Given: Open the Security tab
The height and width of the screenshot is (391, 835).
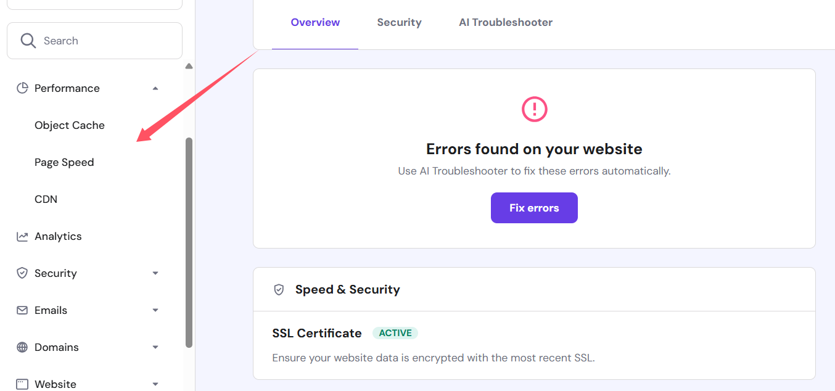Looking at the screenshot, I should coord(399,23).
